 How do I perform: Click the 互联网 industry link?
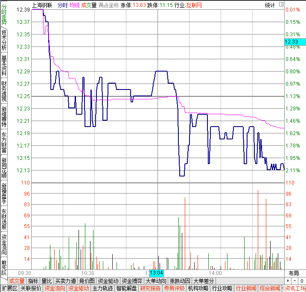(194, 5)
